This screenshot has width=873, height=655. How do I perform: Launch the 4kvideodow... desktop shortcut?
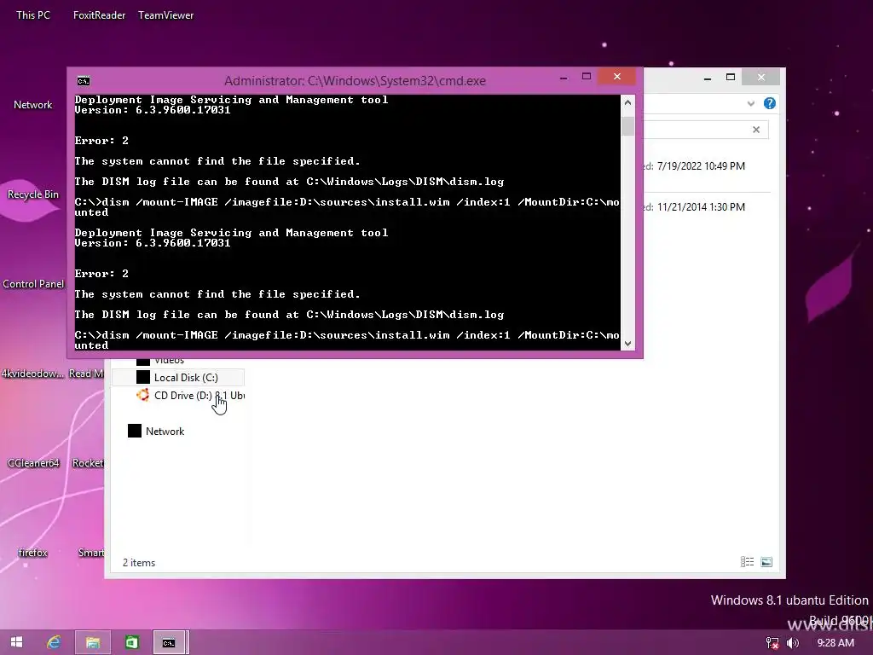coord(33,374)
